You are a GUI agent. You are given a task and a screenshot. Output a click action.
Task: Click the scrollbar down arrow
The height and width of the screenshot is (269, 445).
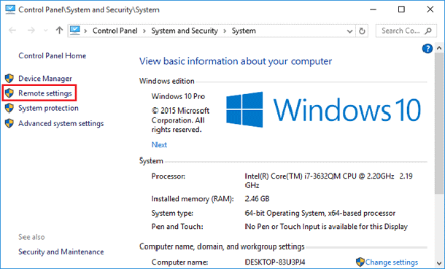[439, 263]
